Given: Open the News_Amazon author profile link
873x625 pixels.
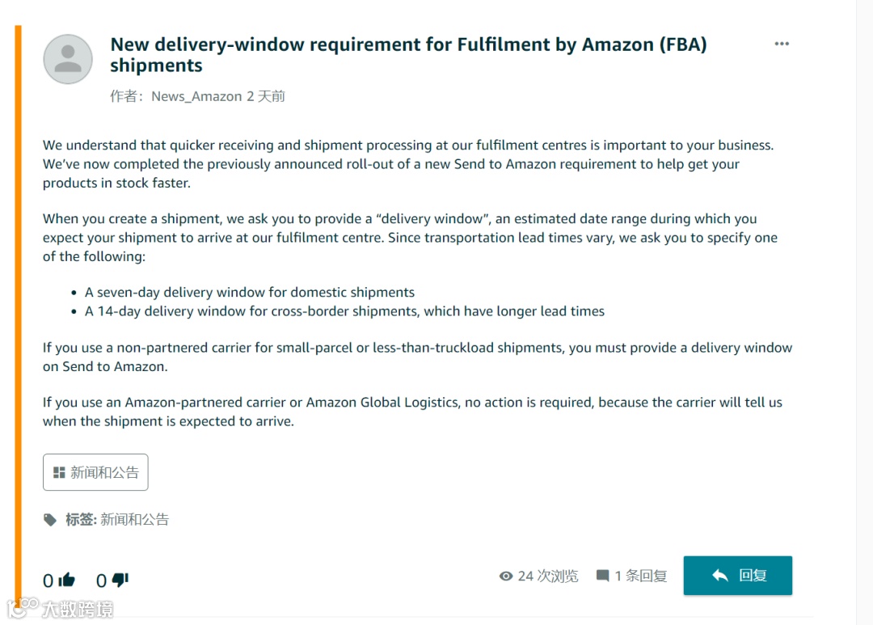Looking at the screenshot, I should coord(196,96).
